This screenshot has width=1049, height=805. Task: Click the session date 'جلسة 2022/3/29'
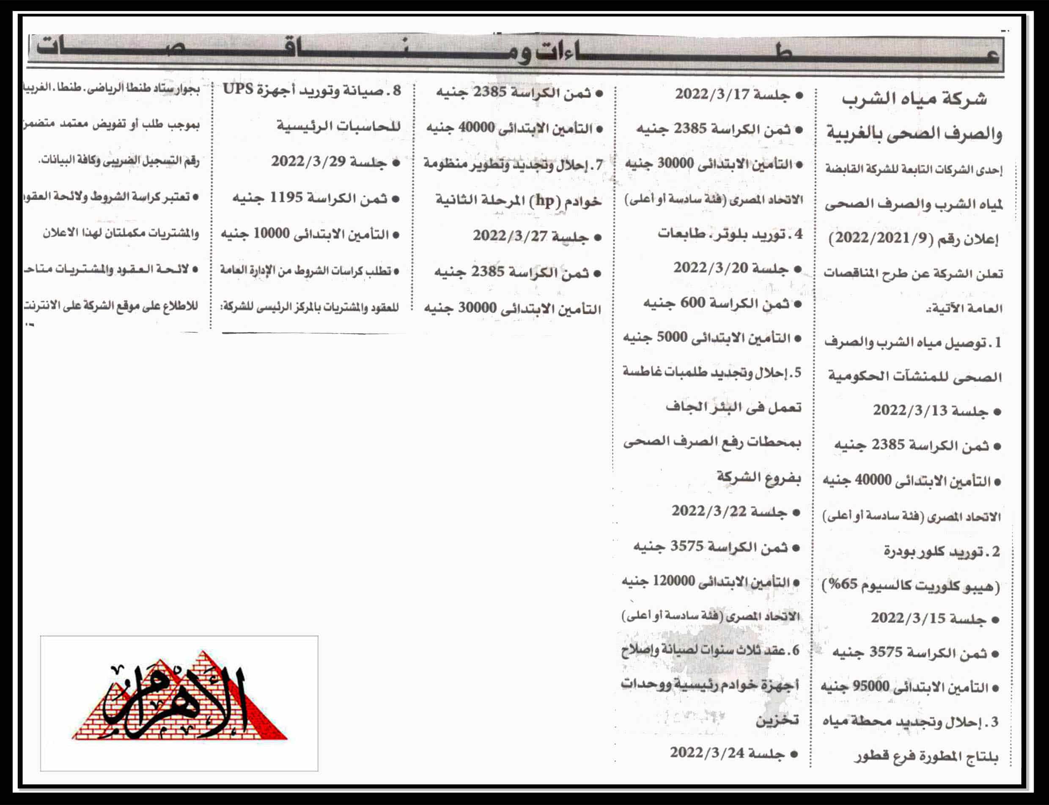(335, 162)
